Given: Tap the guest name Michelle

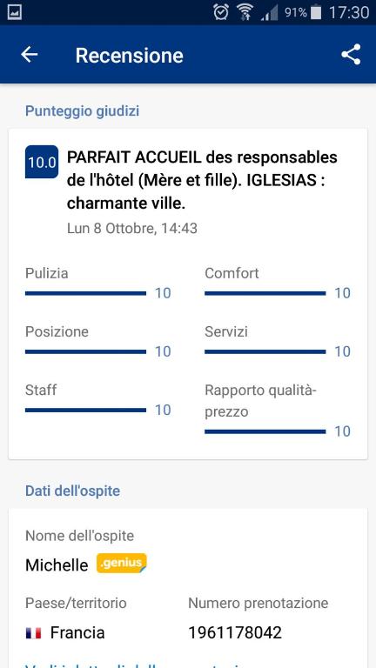Looking at the screenshot, I should (x=57, y=564).
